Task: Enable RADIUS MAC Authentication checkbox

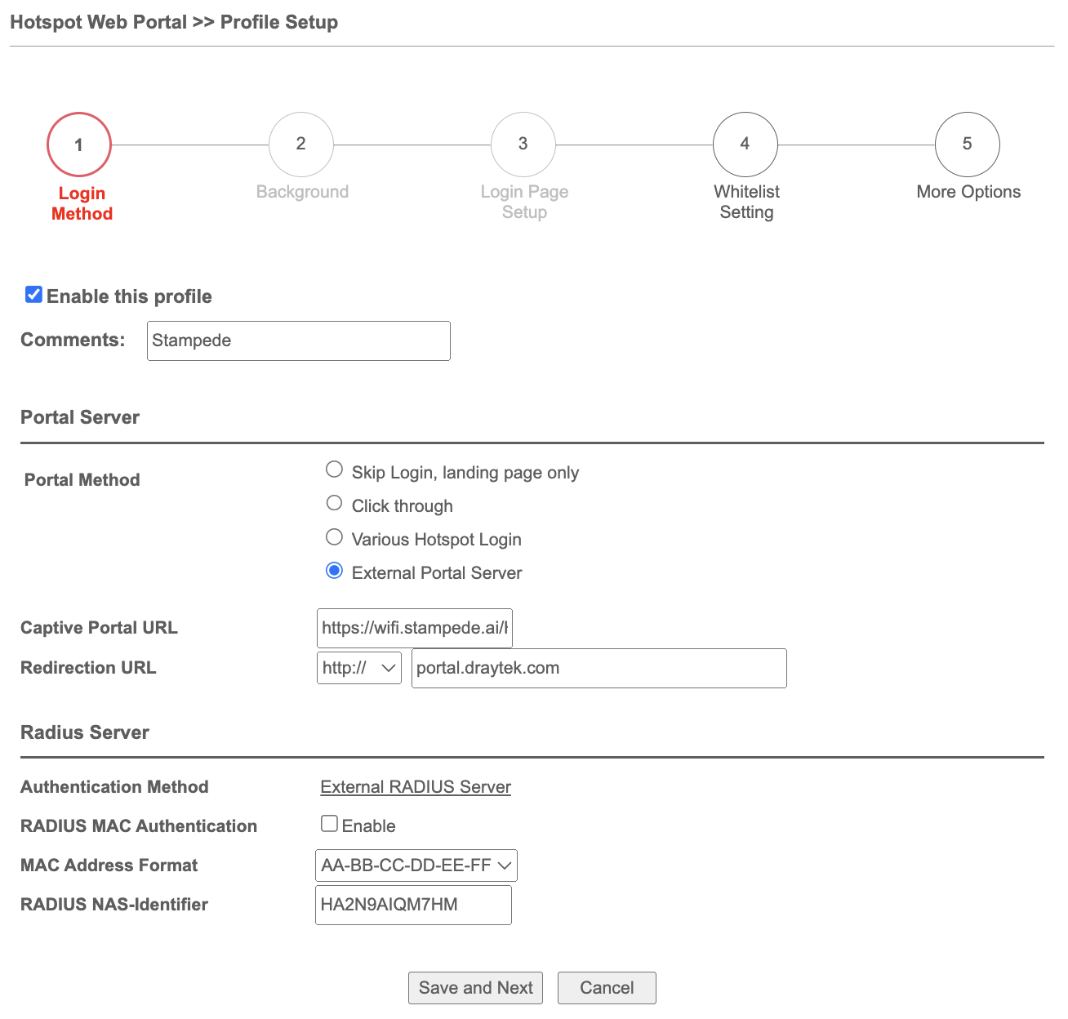Action: 329,824
